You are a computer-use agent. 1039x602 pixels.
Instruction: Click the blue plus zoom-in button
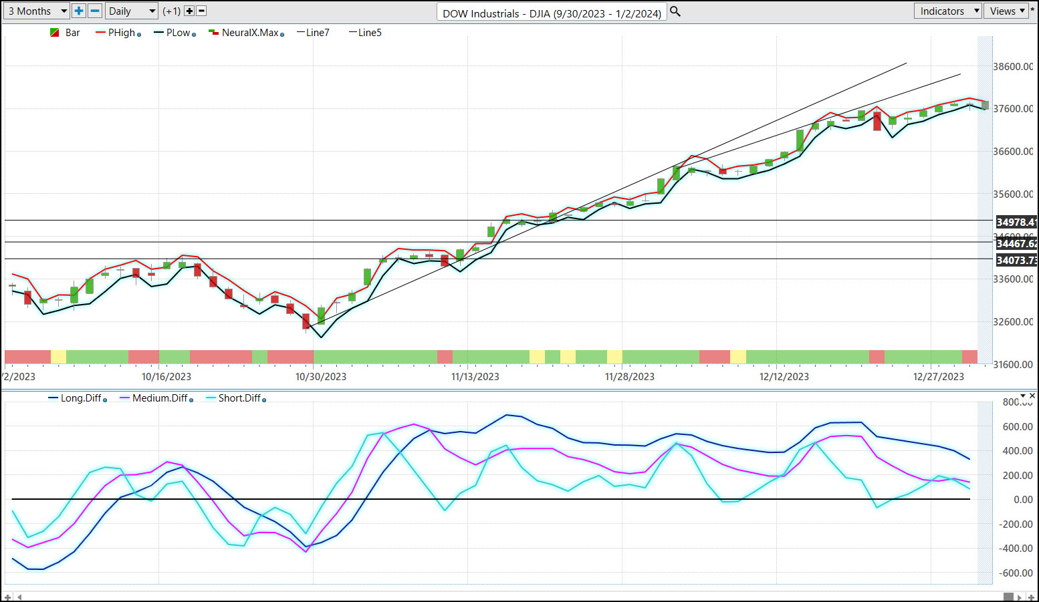(x=79, y=11)
